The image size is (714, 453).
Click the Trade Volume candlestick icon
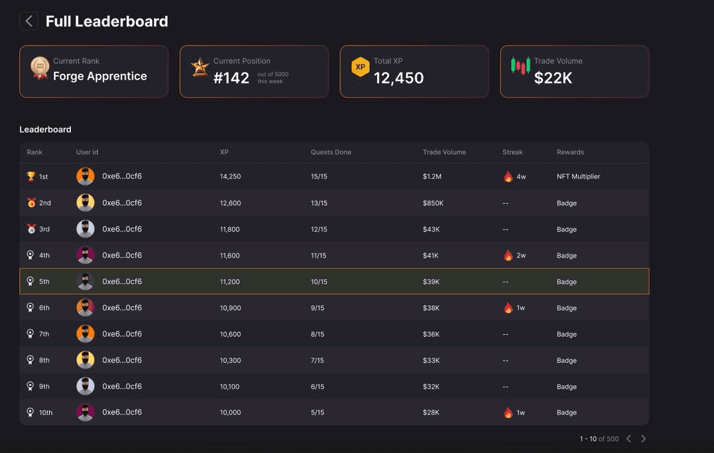click(521, 66)
